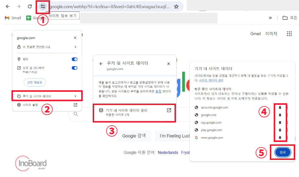Screen dimensions: 299x177
Task: Delete data for accounts.google.com
Action: 280,107
